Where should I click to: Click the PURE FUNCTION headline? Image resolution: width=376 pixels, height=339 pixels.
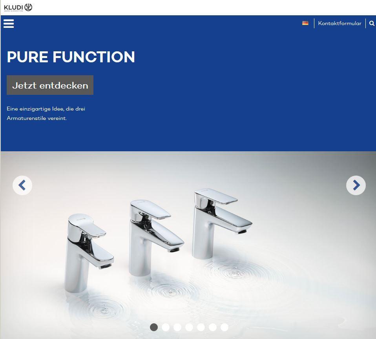click(x=71, y=57)
